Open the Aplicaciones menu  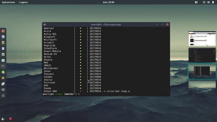8,2
